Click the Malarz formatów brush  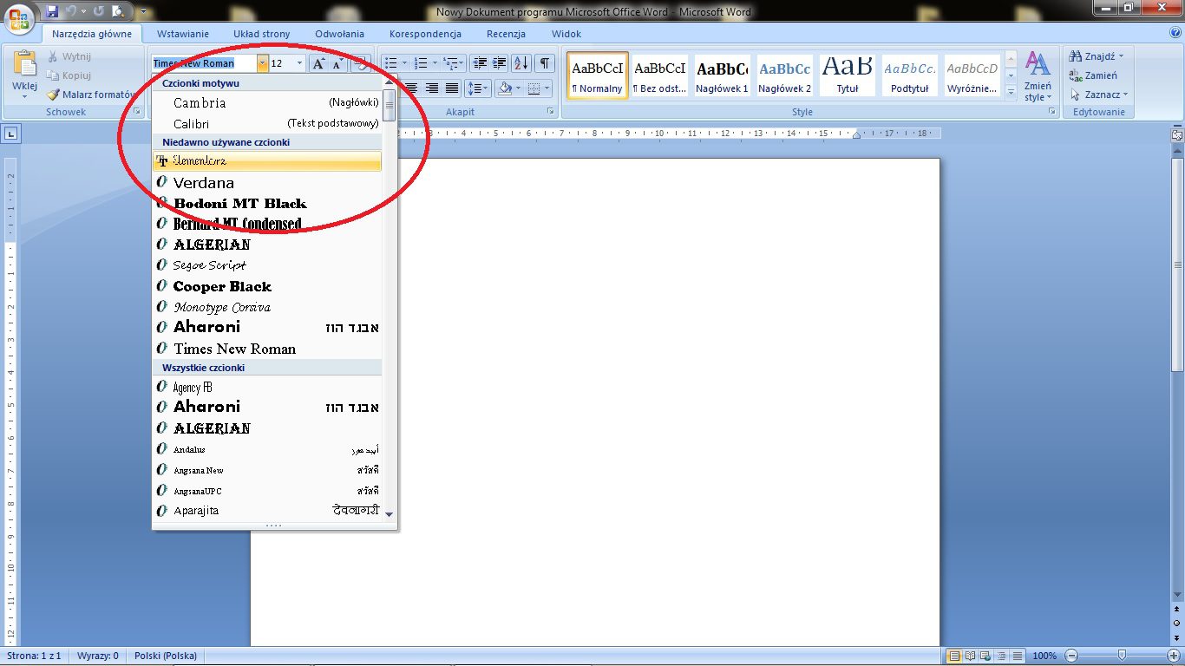pyautogui.click(x=91, y=95)
